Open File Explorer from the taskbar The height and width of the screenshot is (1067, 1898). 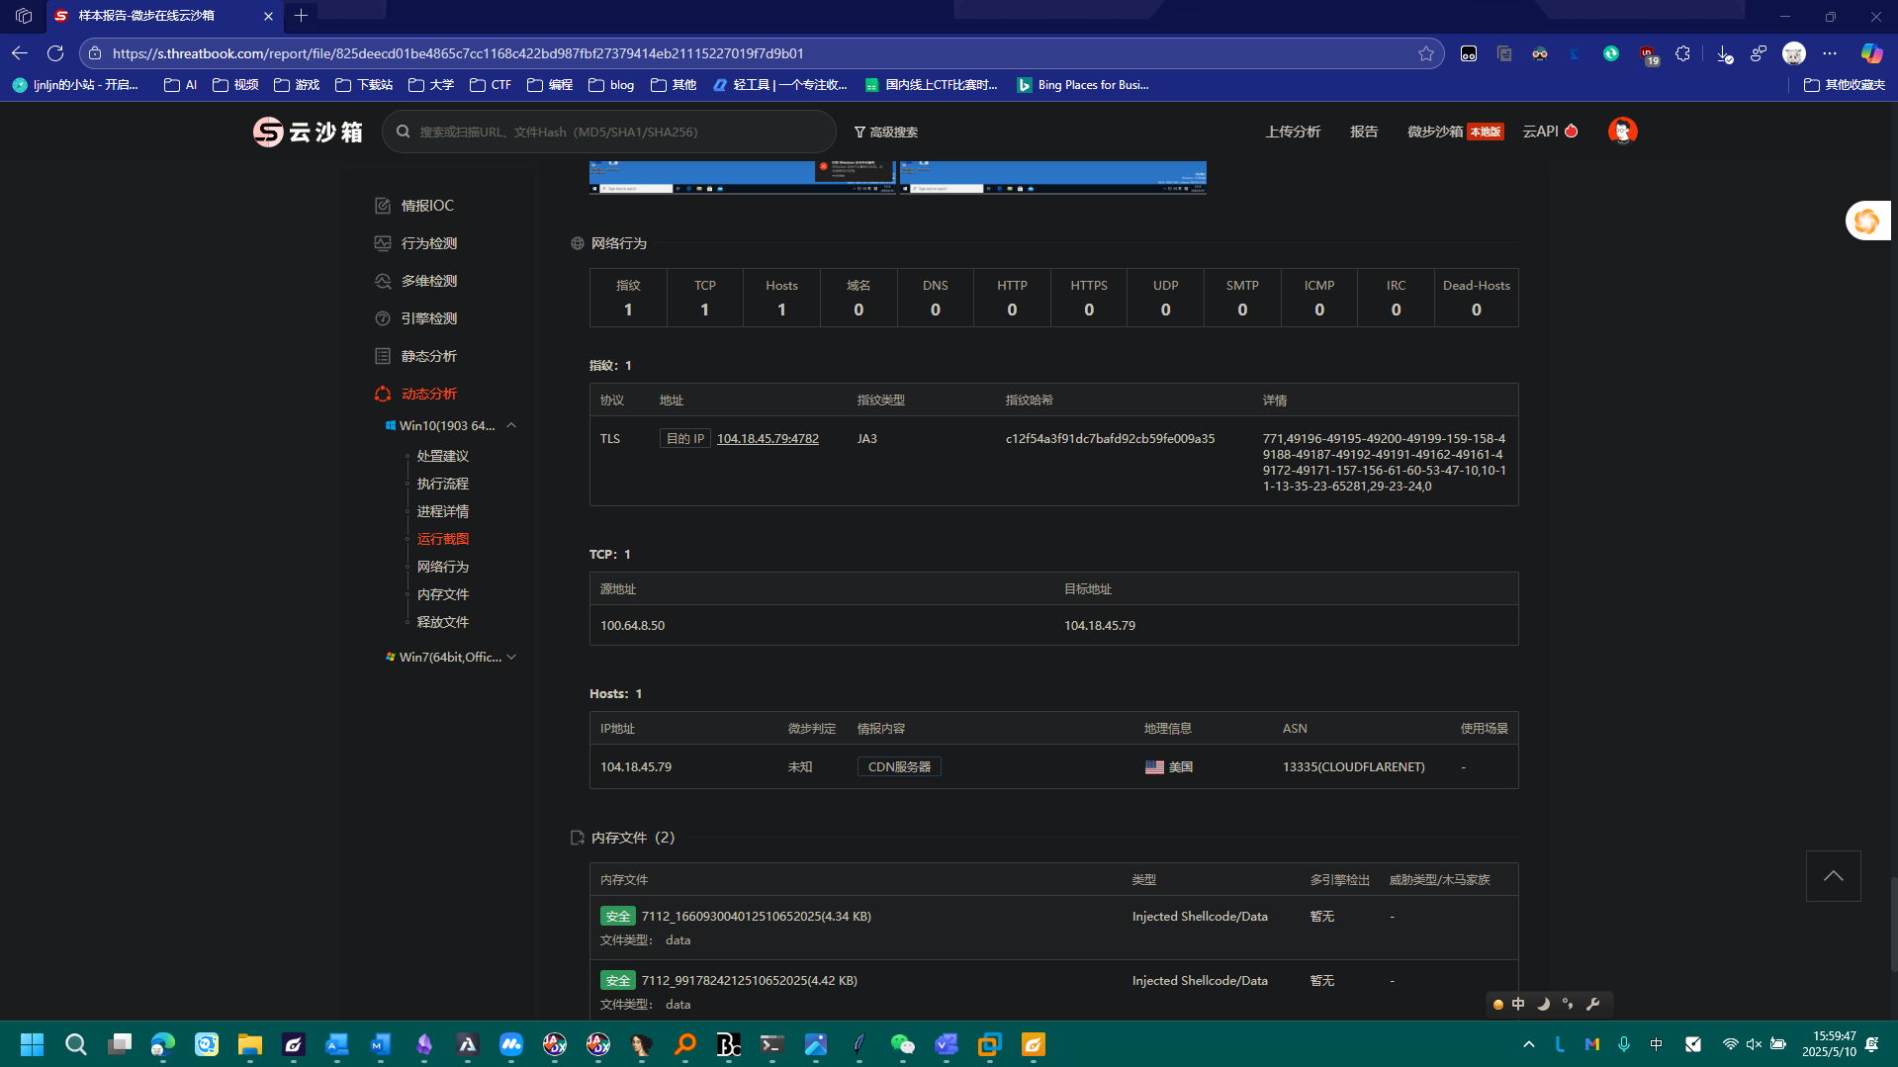click(249, 1044)
